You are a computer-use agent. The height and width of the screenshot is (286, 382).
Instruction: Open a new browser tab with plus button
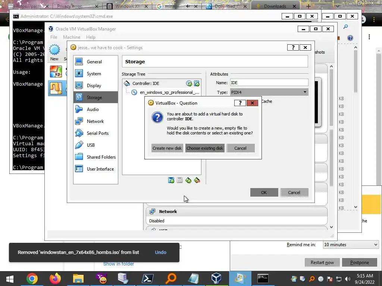click(x=308, y=6)
